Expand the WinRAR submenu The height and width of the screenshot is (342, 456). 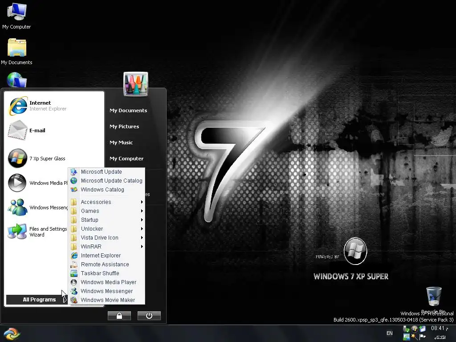click(x=106, y=247)
